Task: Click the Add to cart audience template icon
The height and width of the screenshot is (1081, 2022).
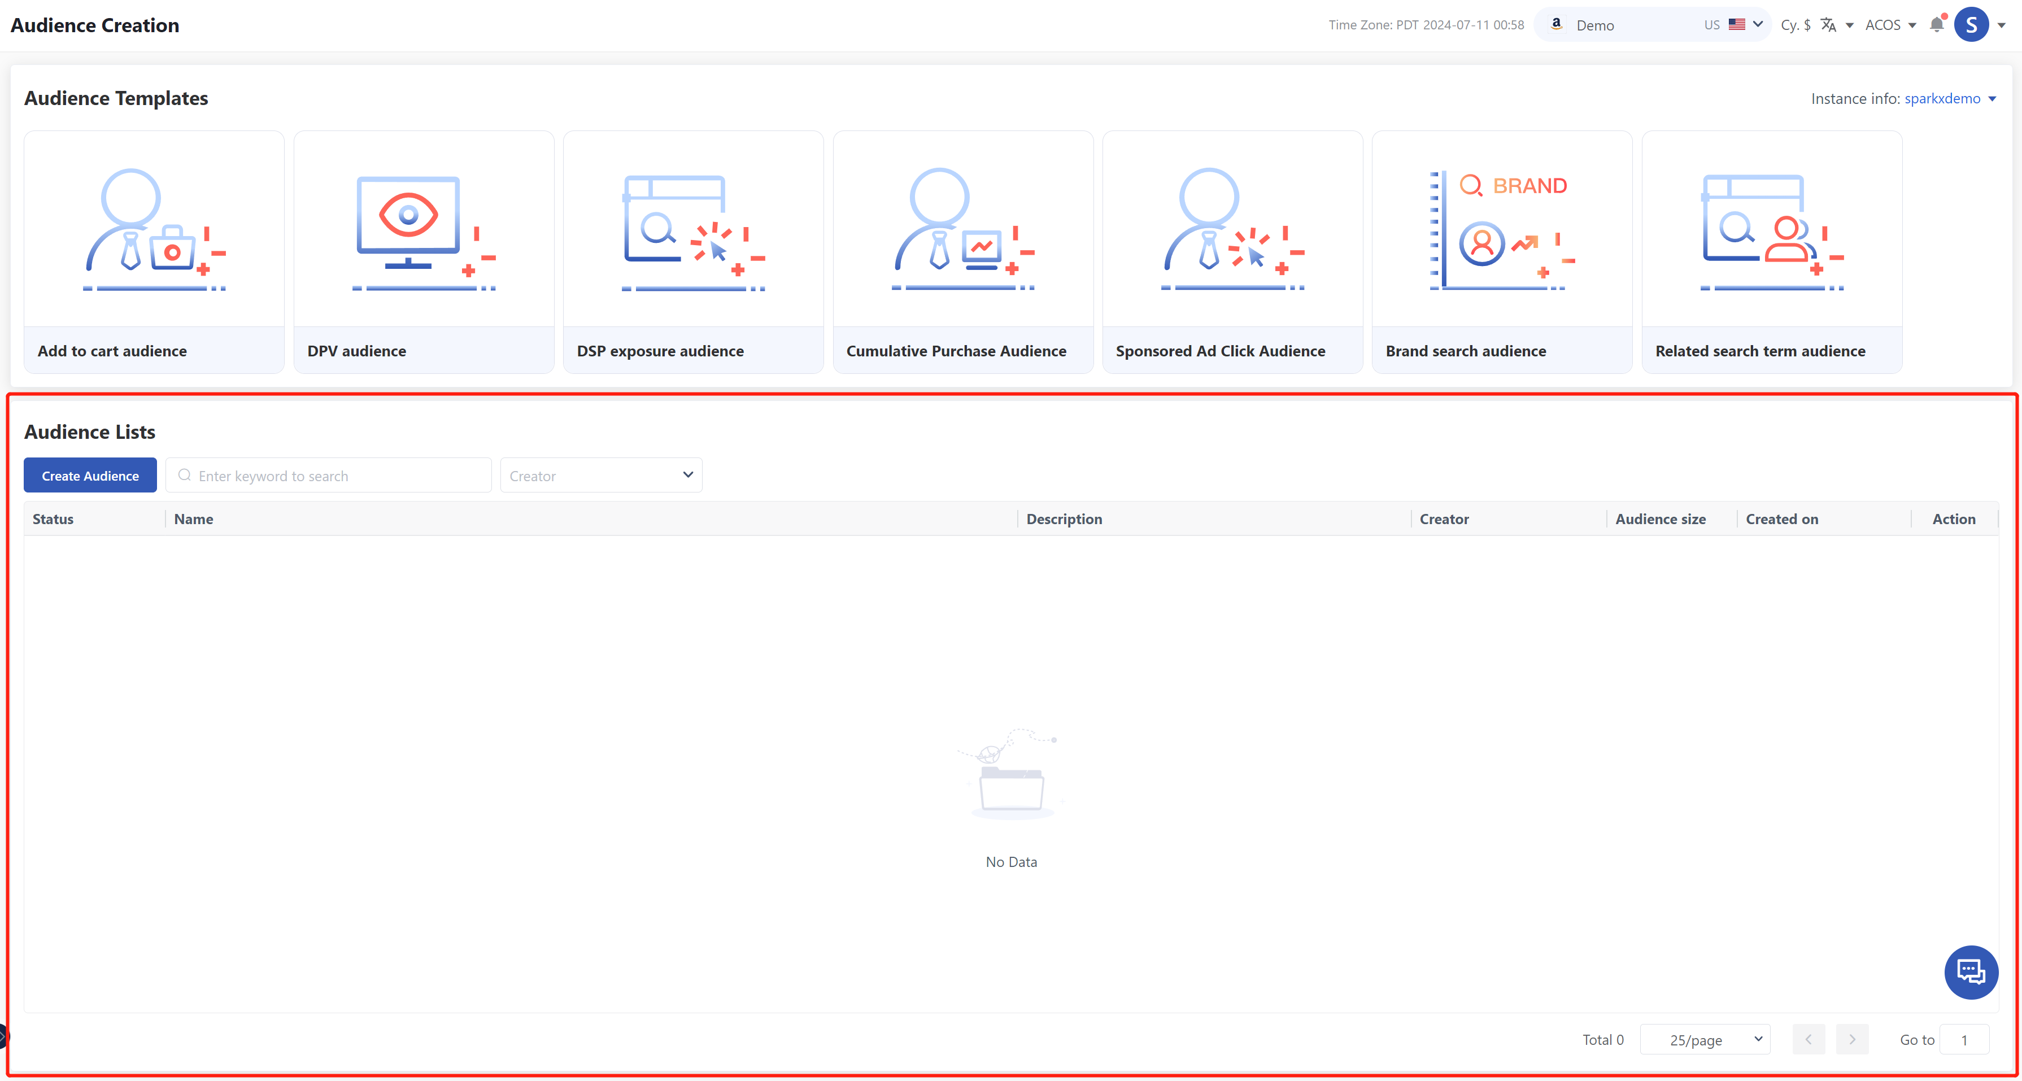Action: [x=154, y=229]
